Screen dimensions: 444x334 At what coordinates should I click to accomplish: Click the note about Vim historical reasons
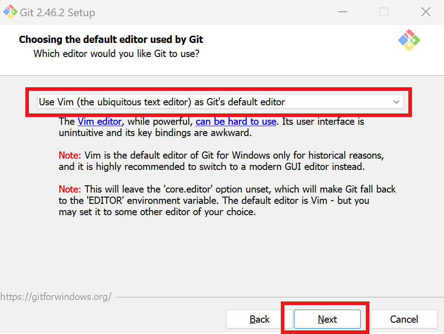tap(221, 161)
